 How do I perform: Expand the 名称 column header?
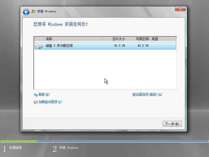click(x=49, y=38)
